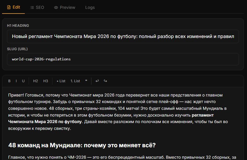247x160 pixels.
Task: Insert a blockquote
Action: coord(86,81)
